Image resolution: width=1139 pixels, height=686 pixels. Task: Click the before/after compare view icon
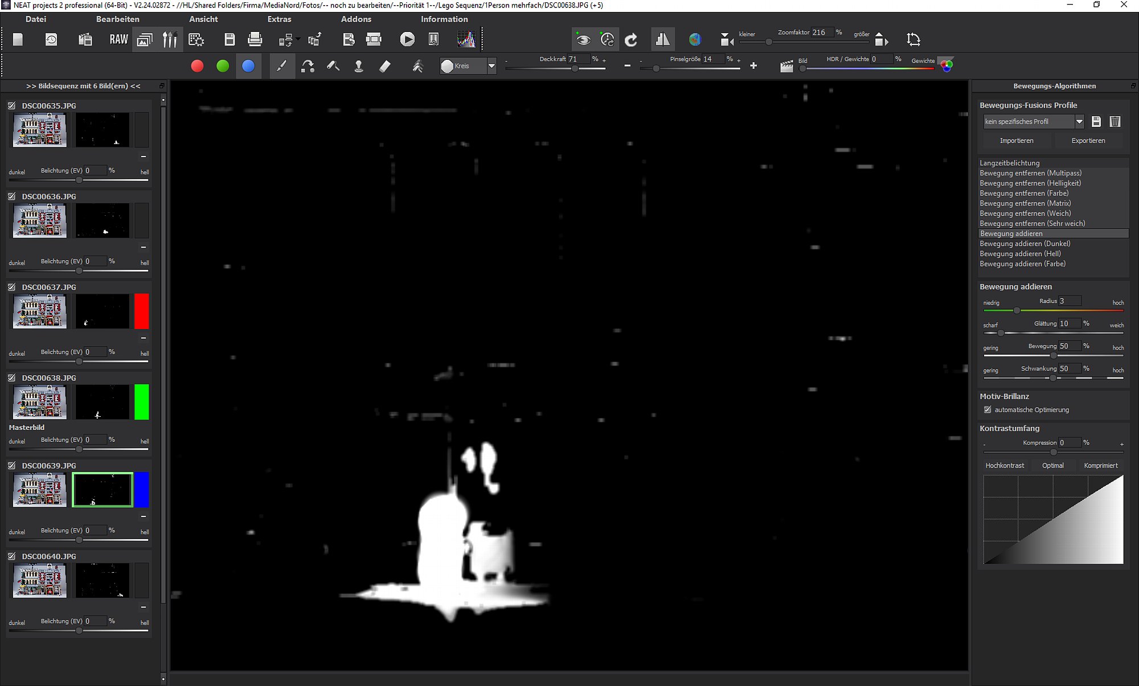pyautogui.click(x=662, y=39)
